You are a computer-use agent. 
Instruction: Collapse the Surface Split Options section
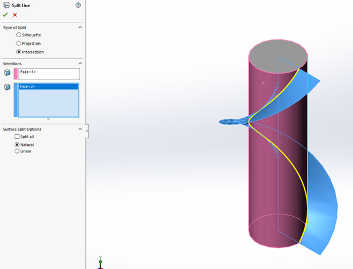(80, 129)
